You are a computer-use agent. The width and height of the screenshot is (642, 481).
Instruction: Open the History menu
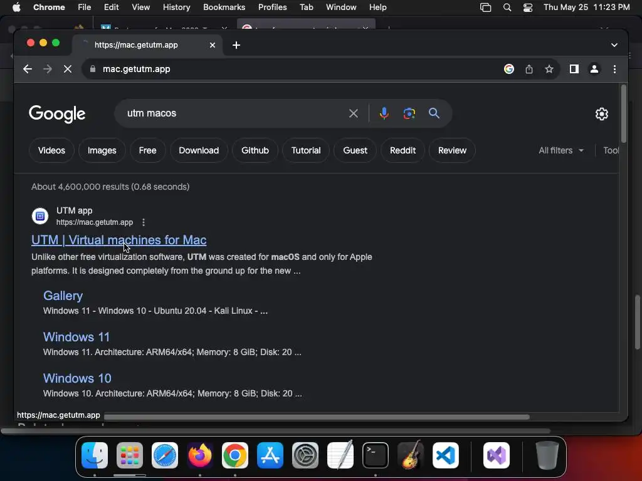coord(176,8)
